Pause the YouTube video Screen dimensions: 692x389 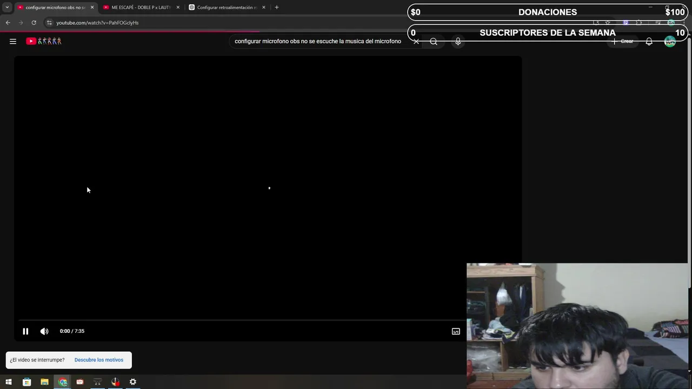(x=25, y=331)
